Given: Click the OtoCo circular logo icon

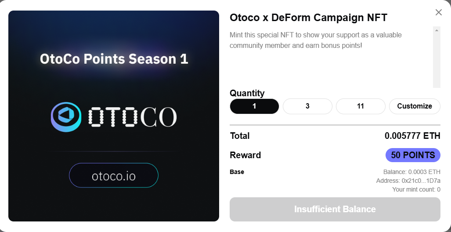Looking at the screenshot, I should point(66,116).
